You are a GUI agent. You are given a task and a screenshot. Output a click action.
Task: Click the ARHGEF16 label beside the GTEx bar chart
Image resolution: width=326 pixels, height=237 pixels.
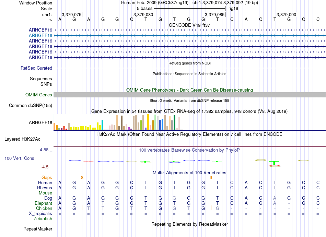tap(40, 122)
